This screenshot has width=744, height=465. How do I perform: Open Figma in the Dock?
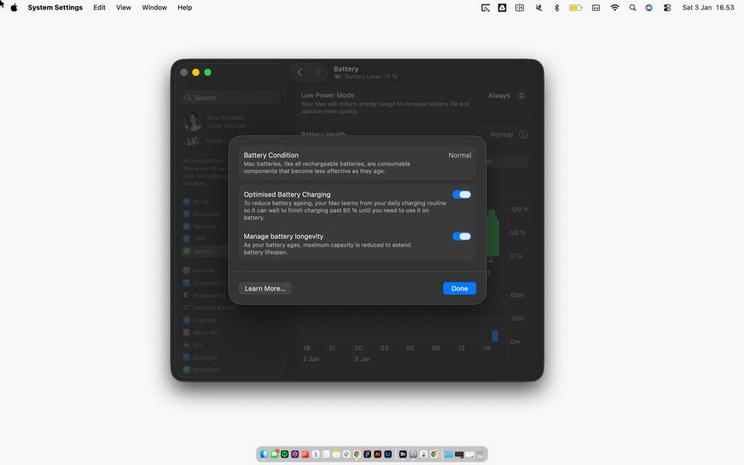point(367,454)
